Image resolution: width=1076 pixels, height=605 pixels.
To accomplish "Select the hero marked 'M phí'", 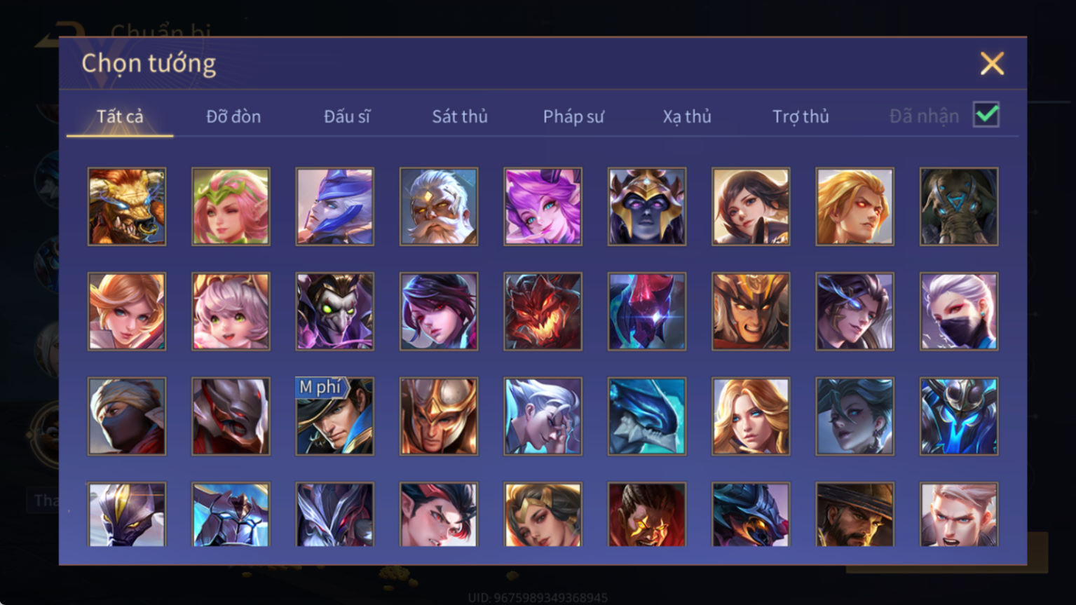I will click(x=335, y=416).
